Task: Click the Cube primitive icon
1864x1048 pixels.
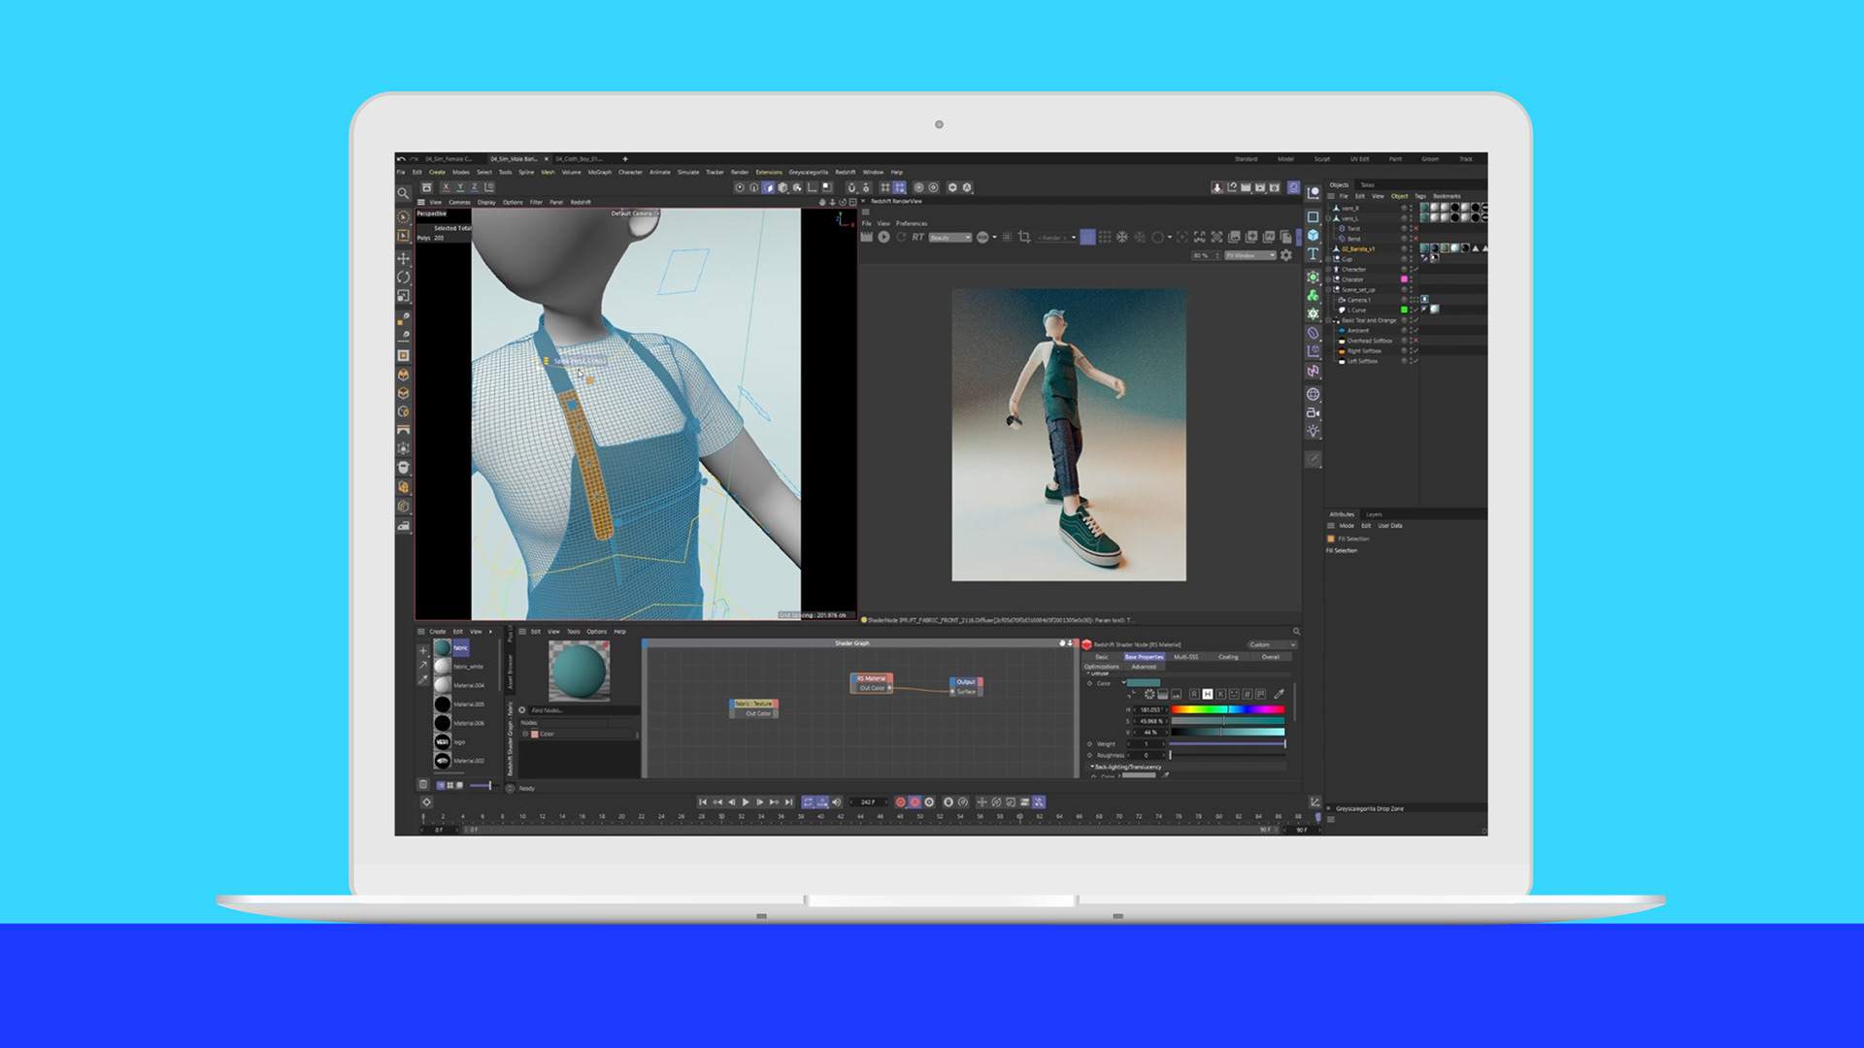Action: (1313, 235)
